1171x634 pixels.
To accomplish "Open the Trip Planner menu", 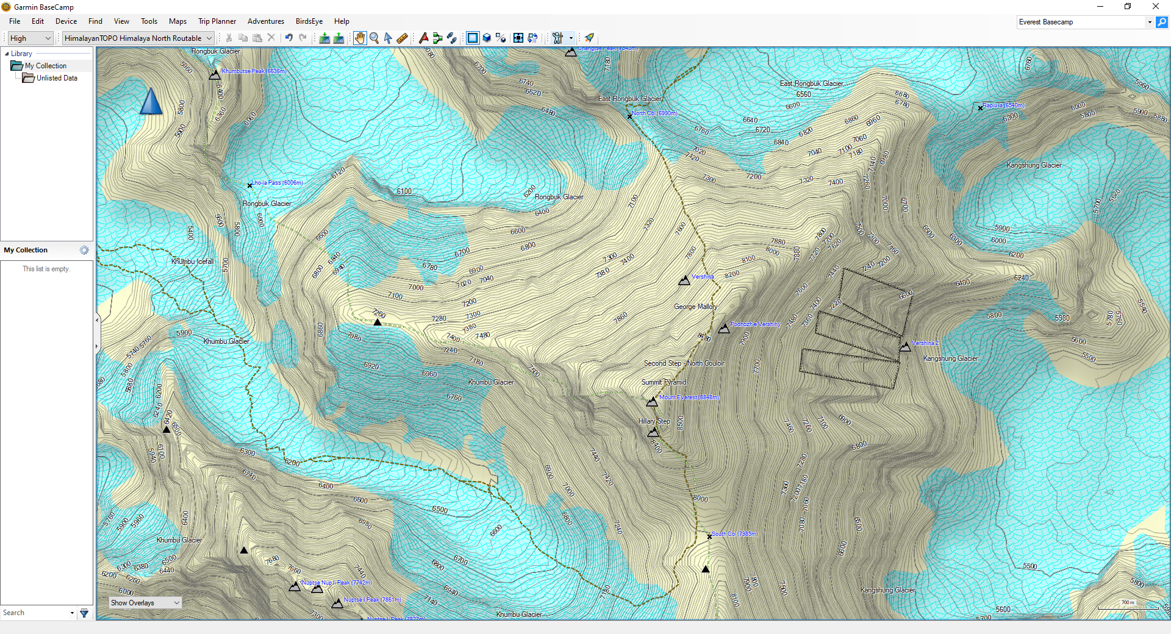I will click(217, 21).
